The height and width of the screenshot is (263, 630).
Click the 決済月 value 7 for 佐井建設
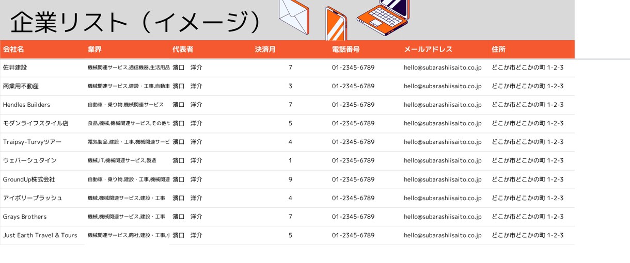point(290,68)
